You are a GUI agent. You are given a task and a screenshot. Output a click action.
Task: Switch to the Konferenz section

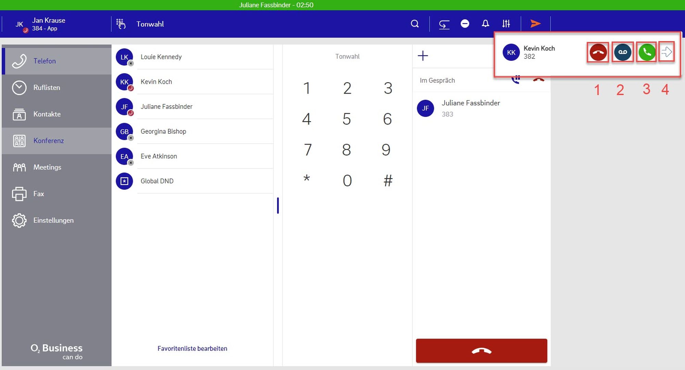click(x=48, y=141)
